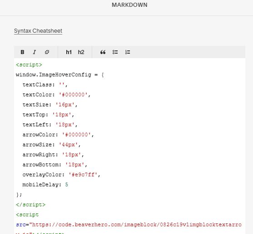Viewport: 253px width, 234px height.
Task: Toggle bold formatting in the toolbar
Action: point(22,52)
